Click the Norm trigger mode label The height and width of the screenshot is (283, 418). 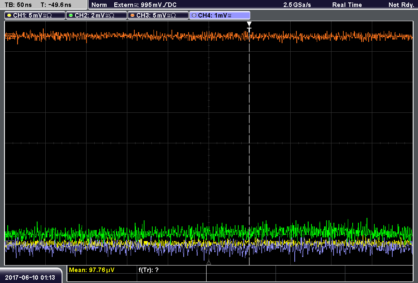99,5
